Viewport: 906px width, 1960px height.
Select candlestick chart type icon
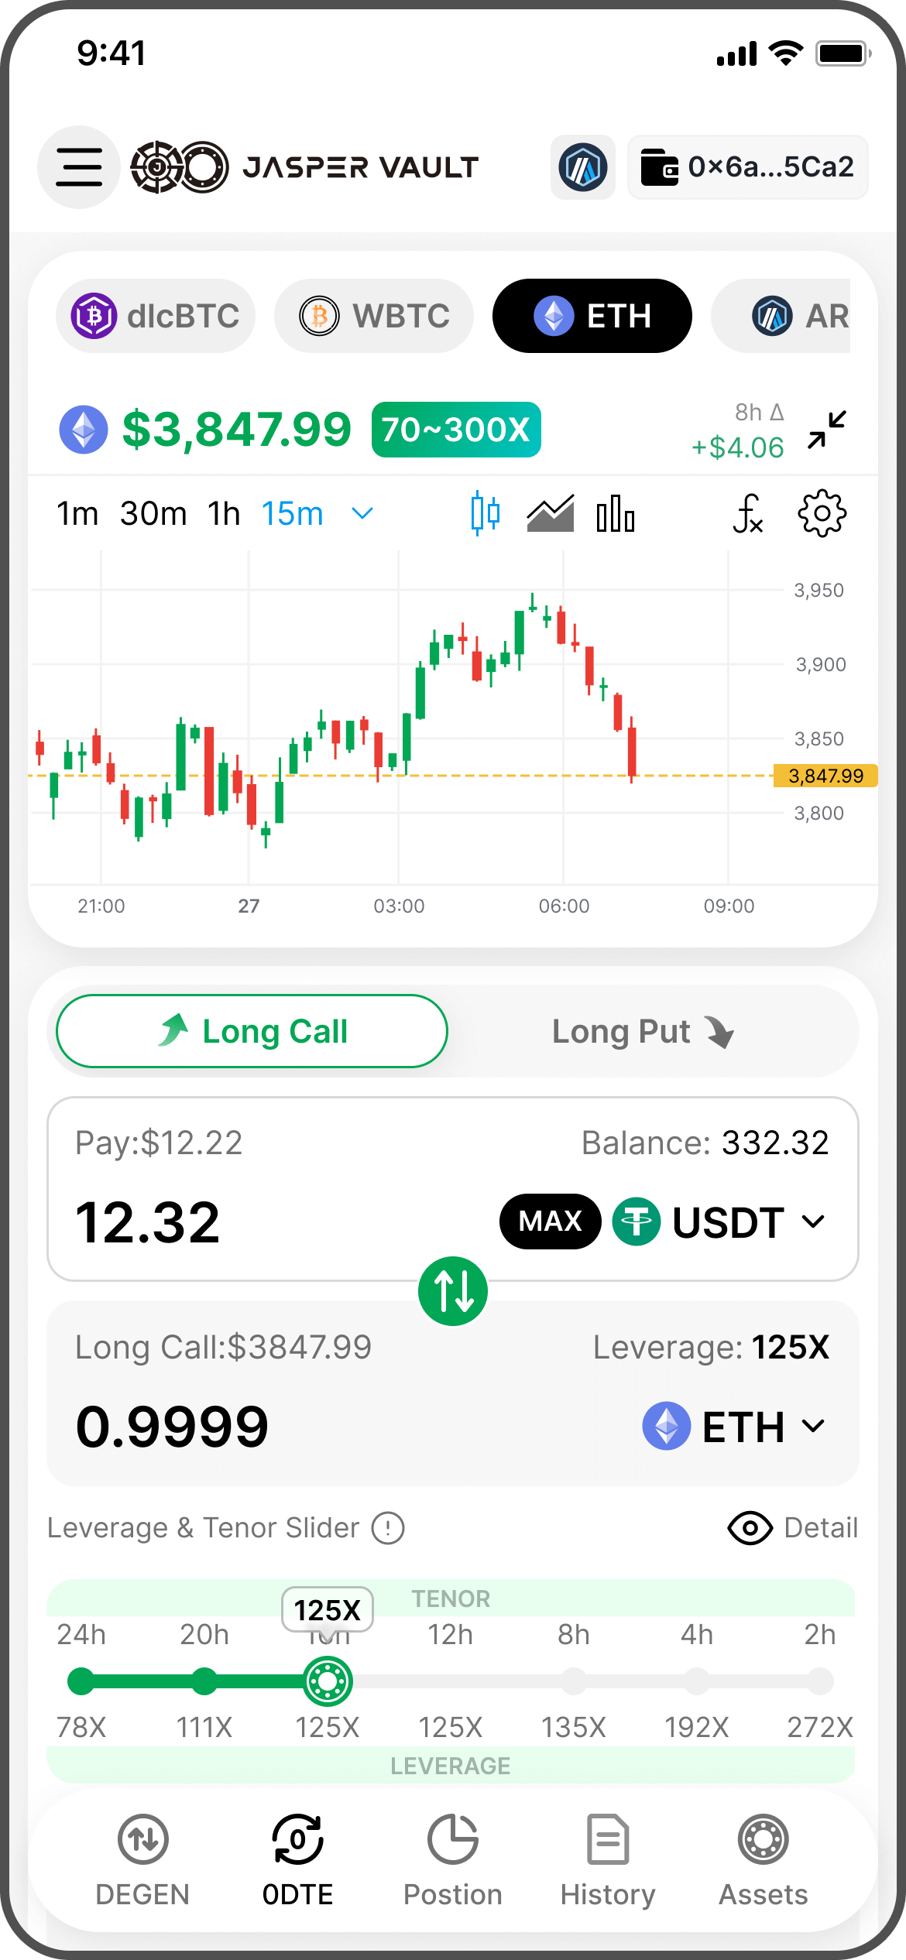click(486, 513)
